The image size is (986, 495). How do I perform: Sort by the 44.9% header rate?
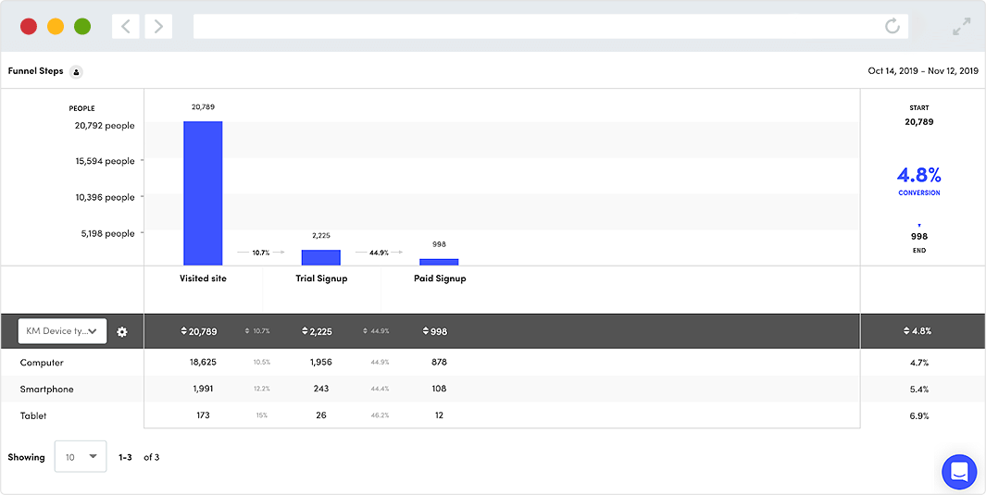376,331
